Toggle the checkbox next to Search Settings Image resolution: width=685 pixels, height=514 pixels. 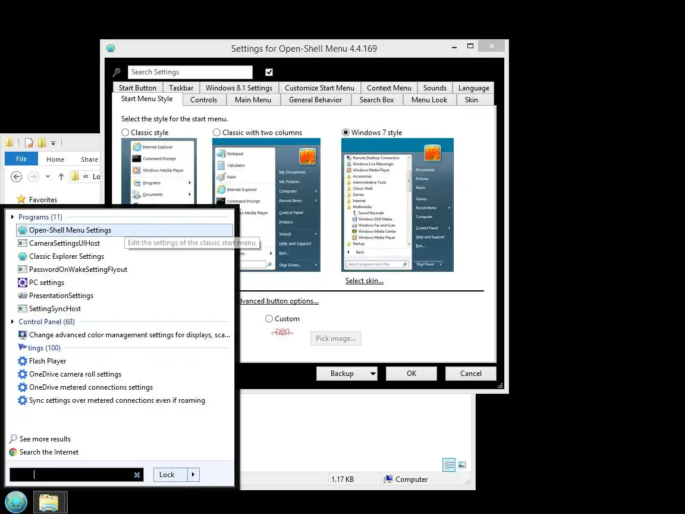pos(269,72)
